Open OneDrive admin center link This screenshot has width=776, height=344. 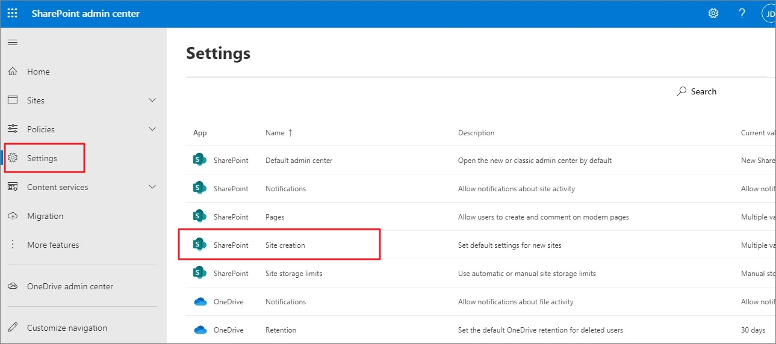(x=70, y=286)
